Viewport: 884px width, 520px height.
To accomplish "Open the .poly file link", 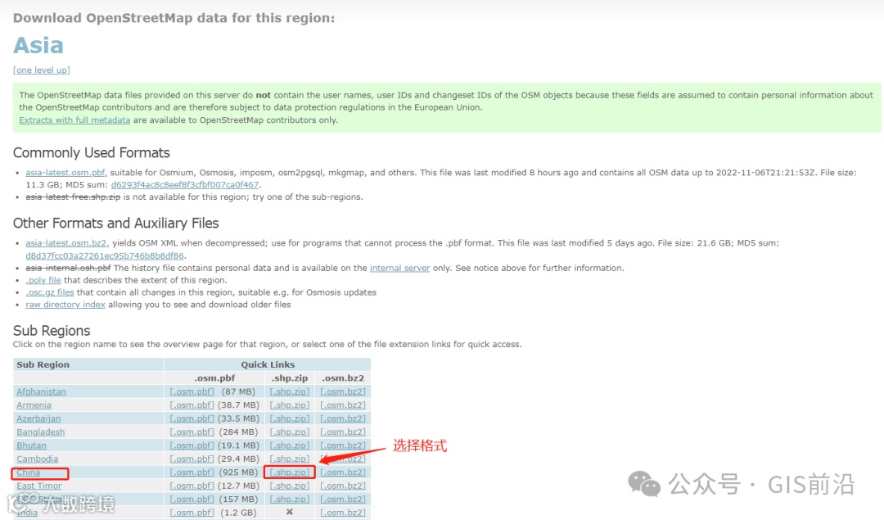I will point(43,280).
